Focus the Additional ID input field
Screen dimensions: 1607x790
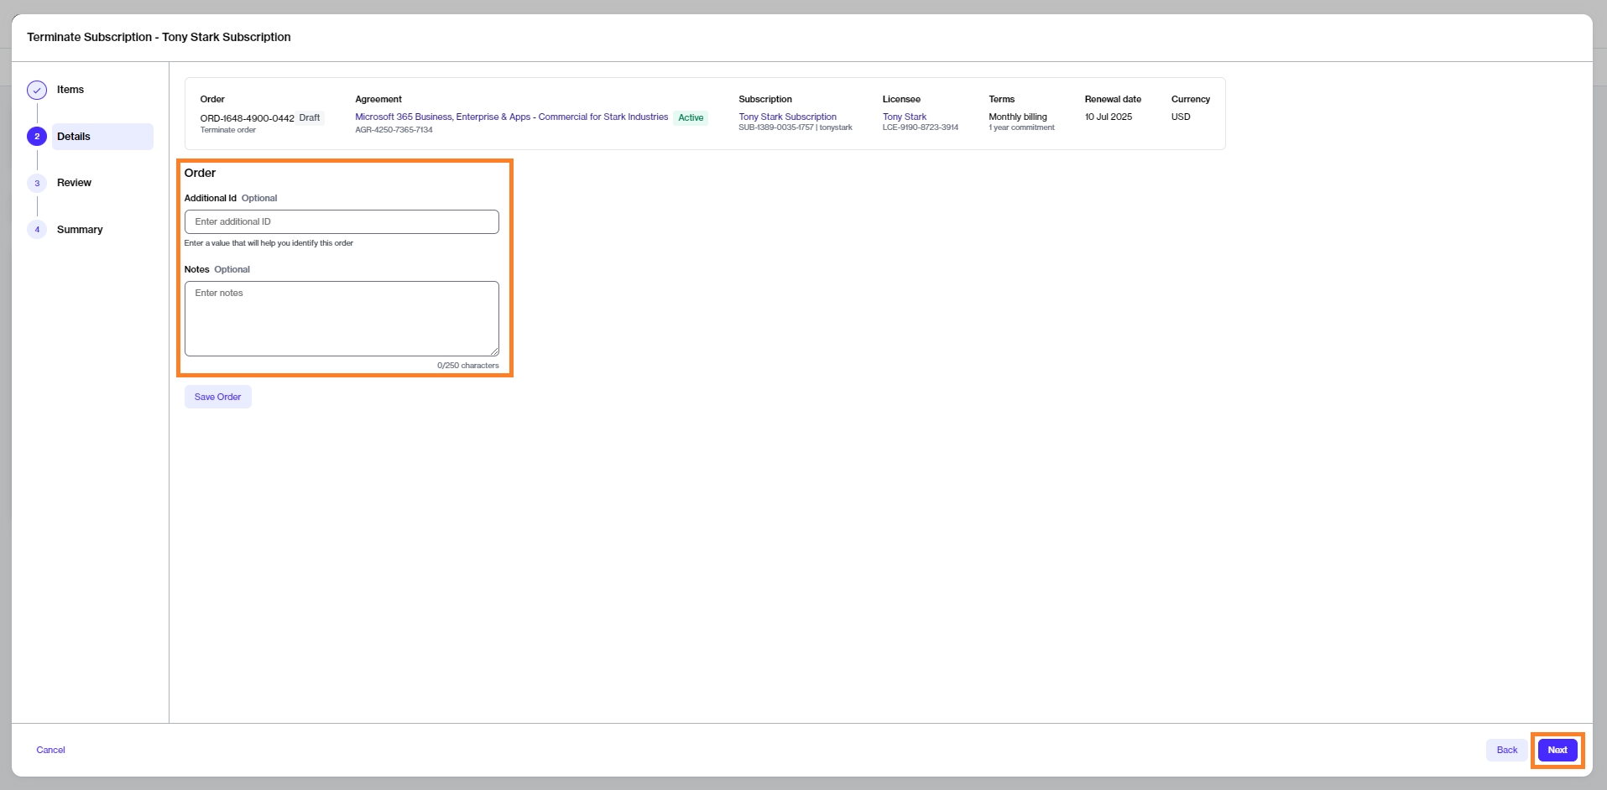[x=342, y=222]
